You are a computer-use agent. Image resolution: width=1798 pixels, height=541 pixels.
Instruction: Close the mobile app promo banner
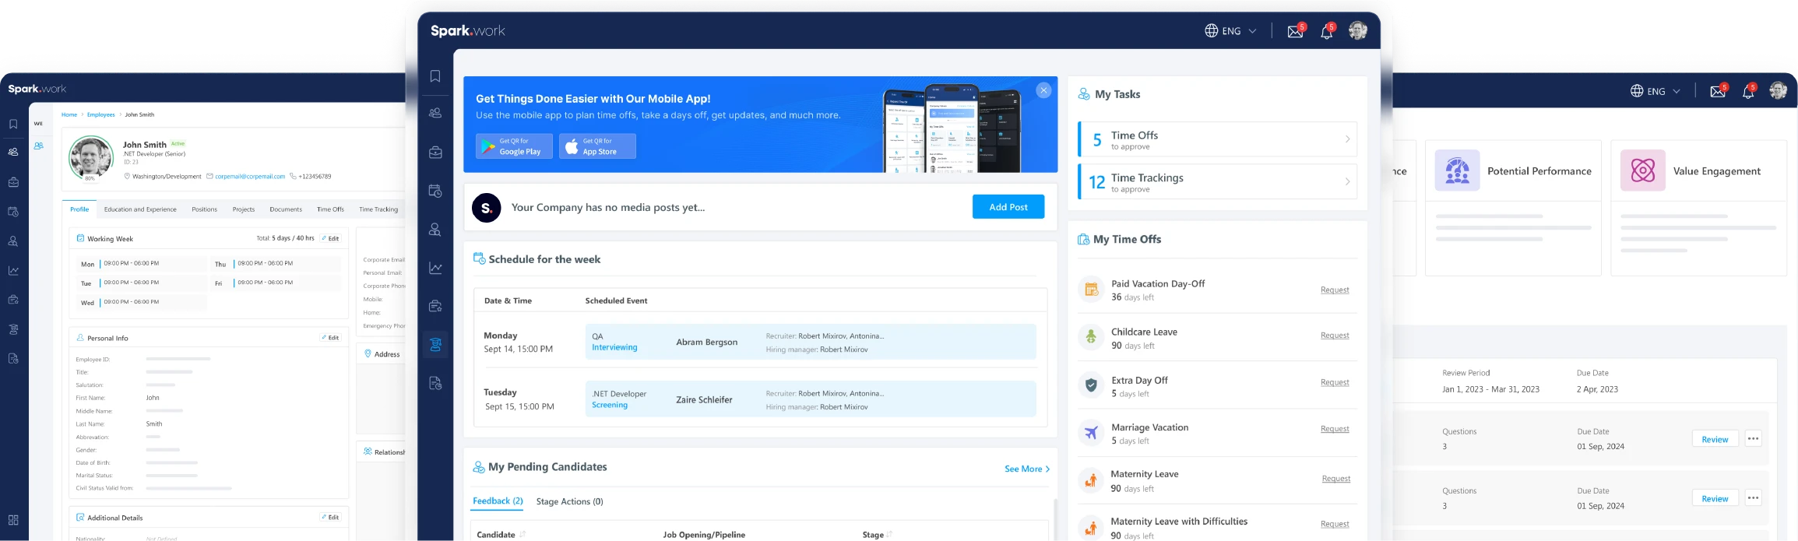click(x=1043, y=90)
